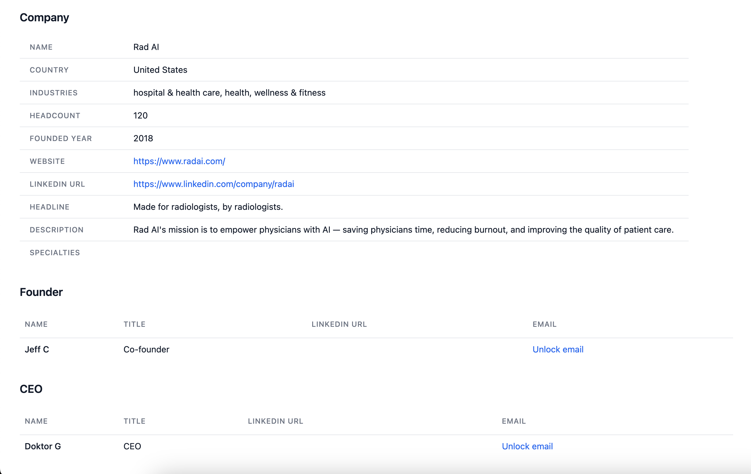Click the Founder section heading

pos(41,292)
